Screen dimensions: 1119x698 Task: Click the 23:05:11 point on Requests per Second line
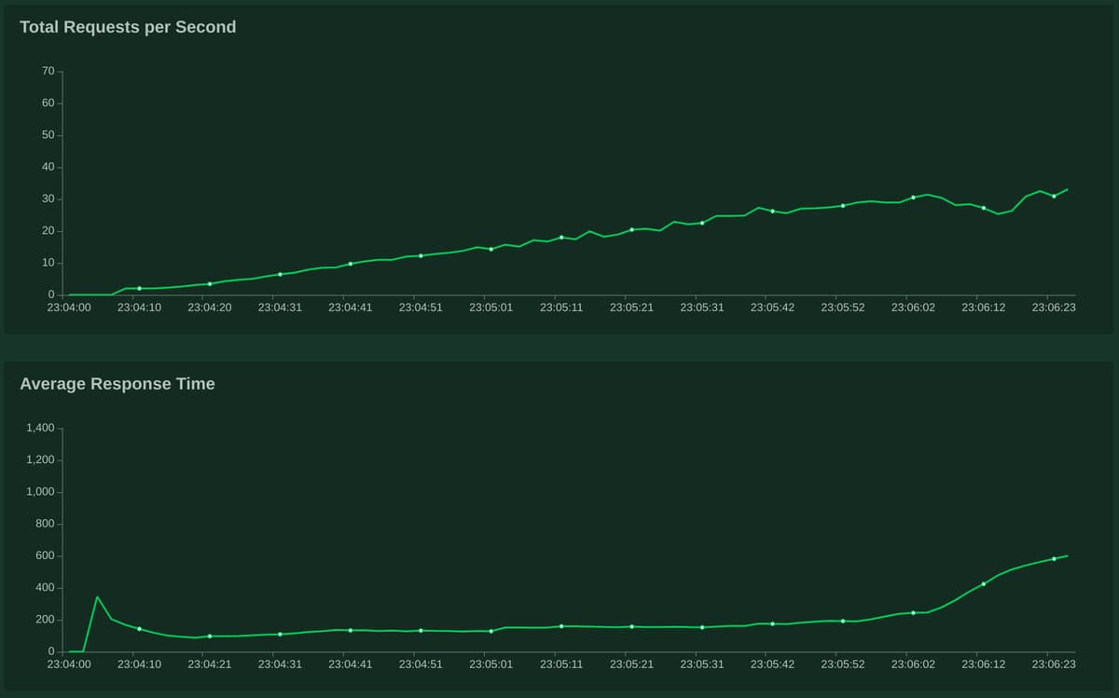click(561, 238)
